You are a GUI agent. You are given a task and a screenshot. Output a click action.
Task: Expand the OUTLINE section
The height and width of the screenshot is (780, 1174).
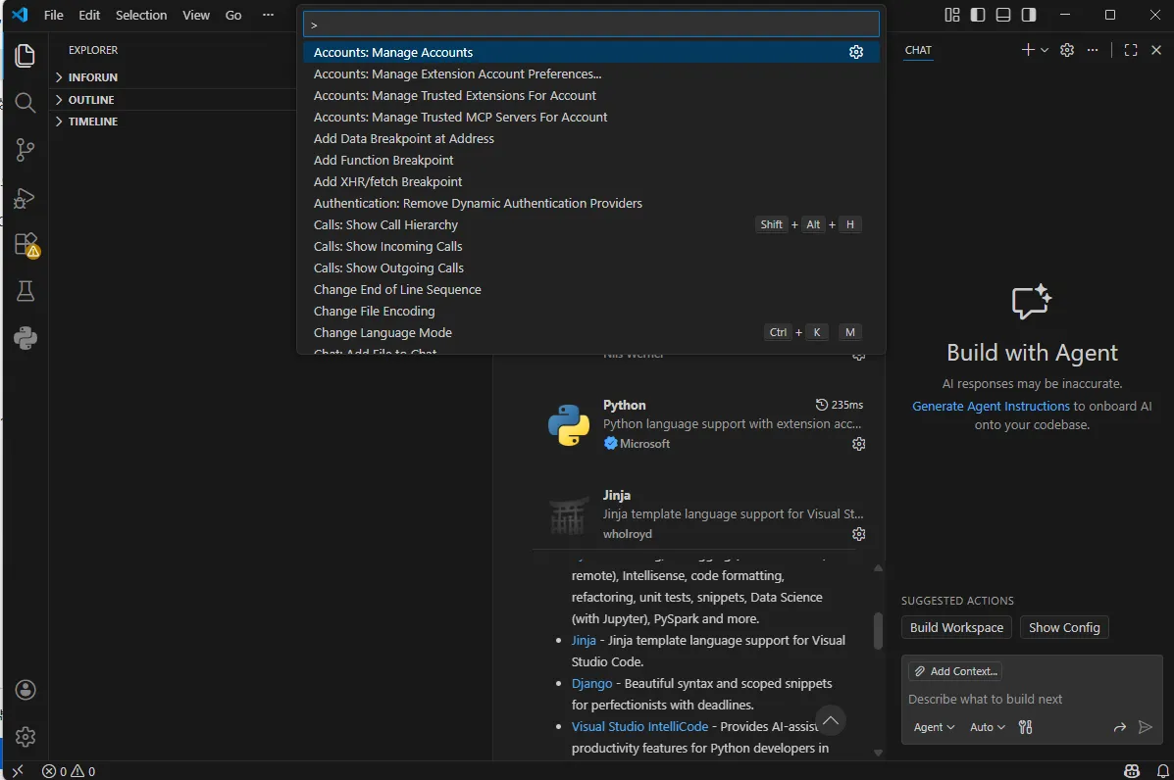point(91,100)
